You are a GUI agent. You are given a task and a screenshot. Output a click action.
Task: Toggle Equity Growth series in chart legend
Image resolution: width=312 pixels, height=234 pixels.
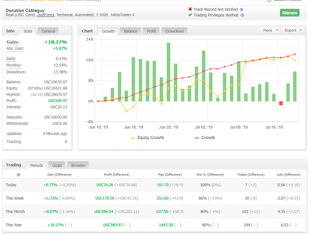pos(147,137)
